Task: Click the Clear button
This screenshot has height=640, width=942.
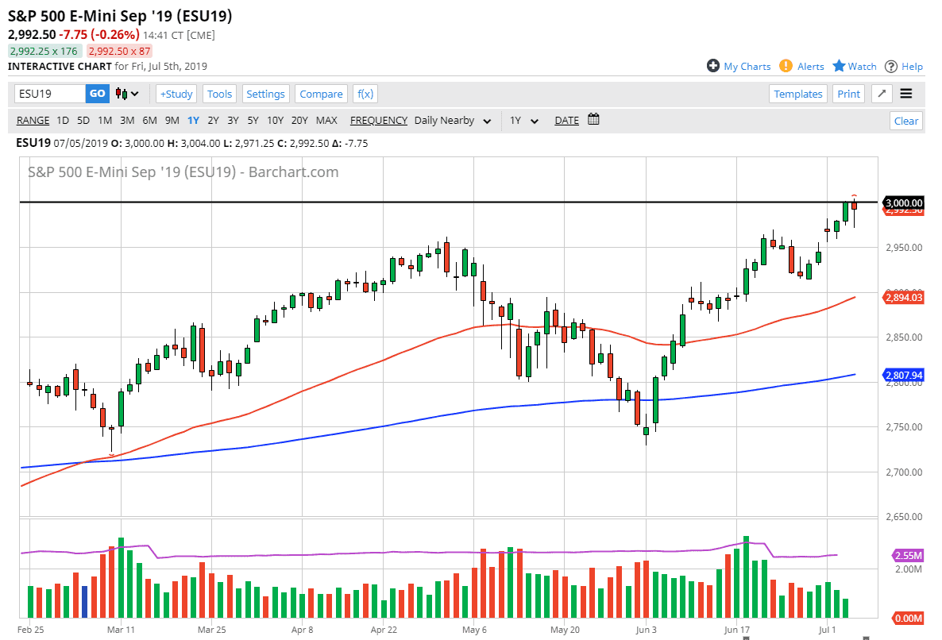Action: [906, 121]
